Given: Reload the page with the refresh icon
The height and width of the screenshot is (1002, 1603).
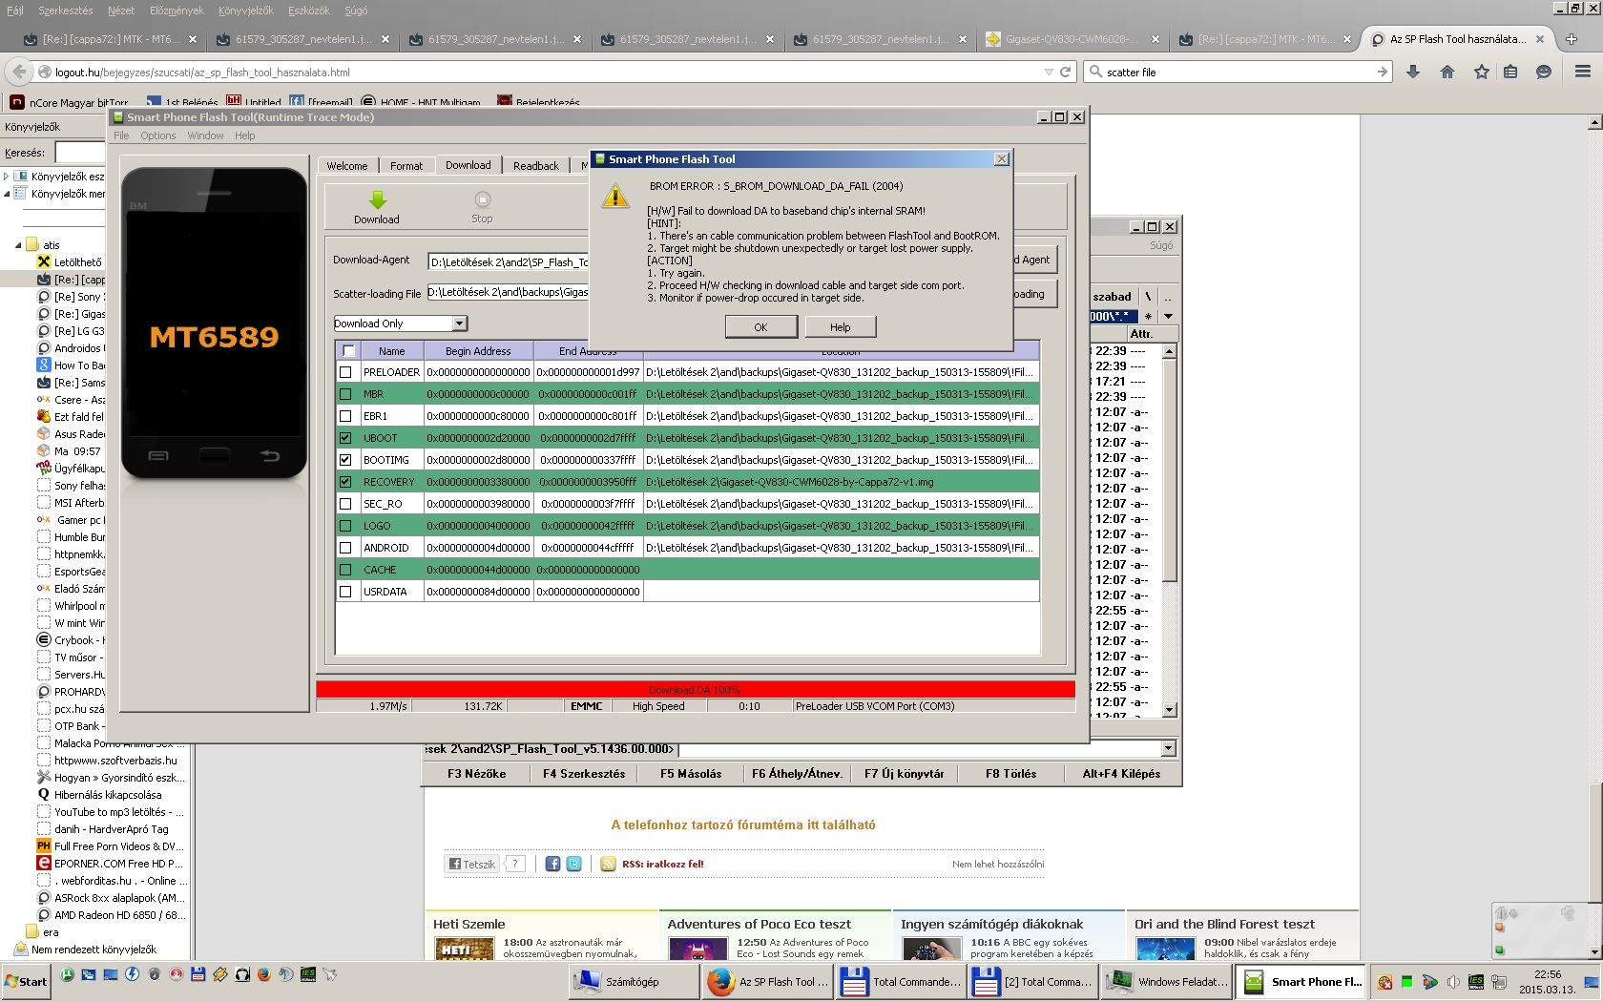Looking at the screenshot, I should click(1066, 72).
